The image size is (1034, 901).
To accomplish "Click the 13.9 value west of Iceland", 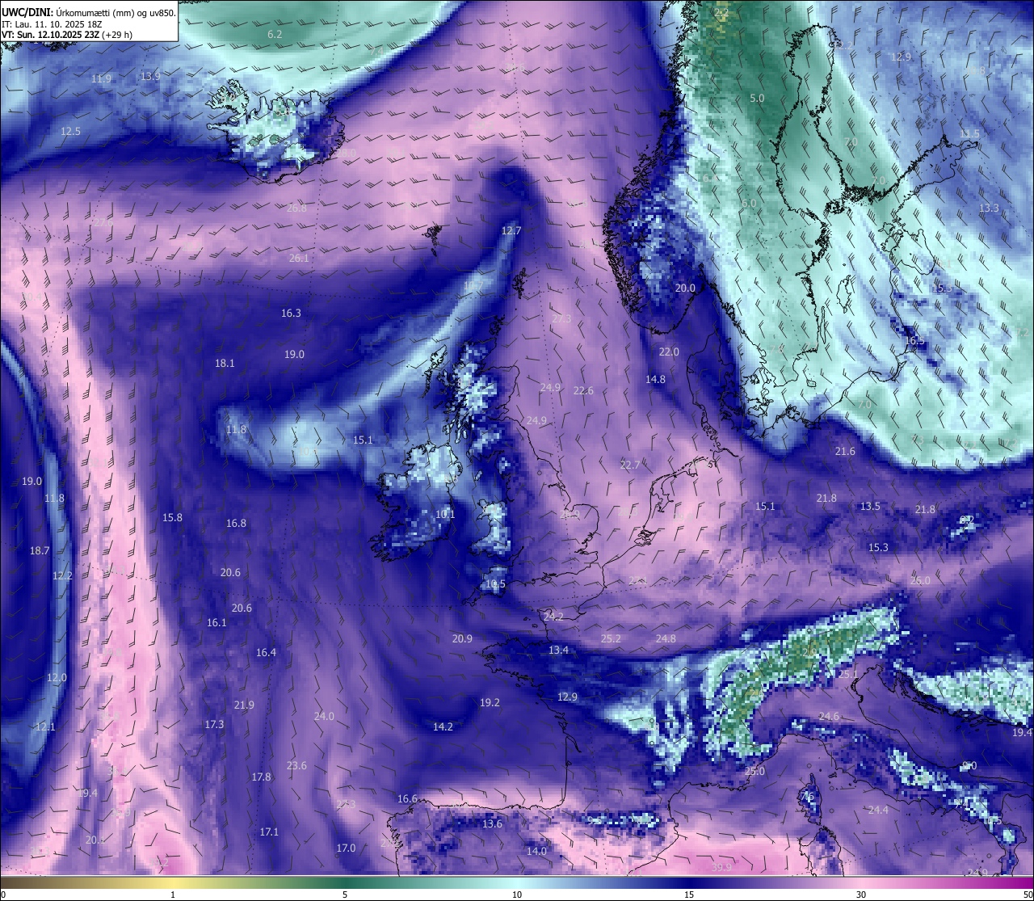I will [x=150, y=76].
